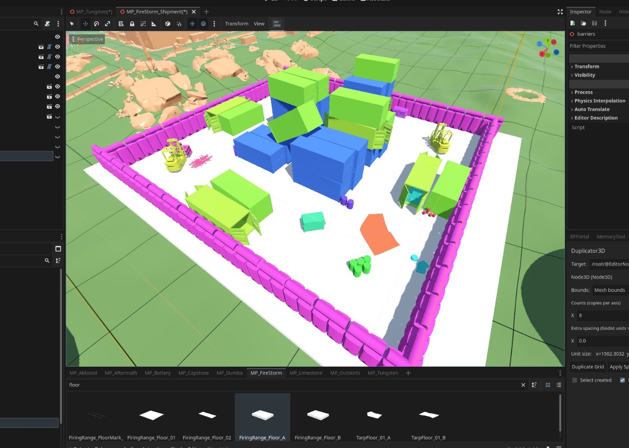Lock the selected node with padlock icon
This screenshot has width=629, height=448.
pyautogui.click(x=132, y=24)
